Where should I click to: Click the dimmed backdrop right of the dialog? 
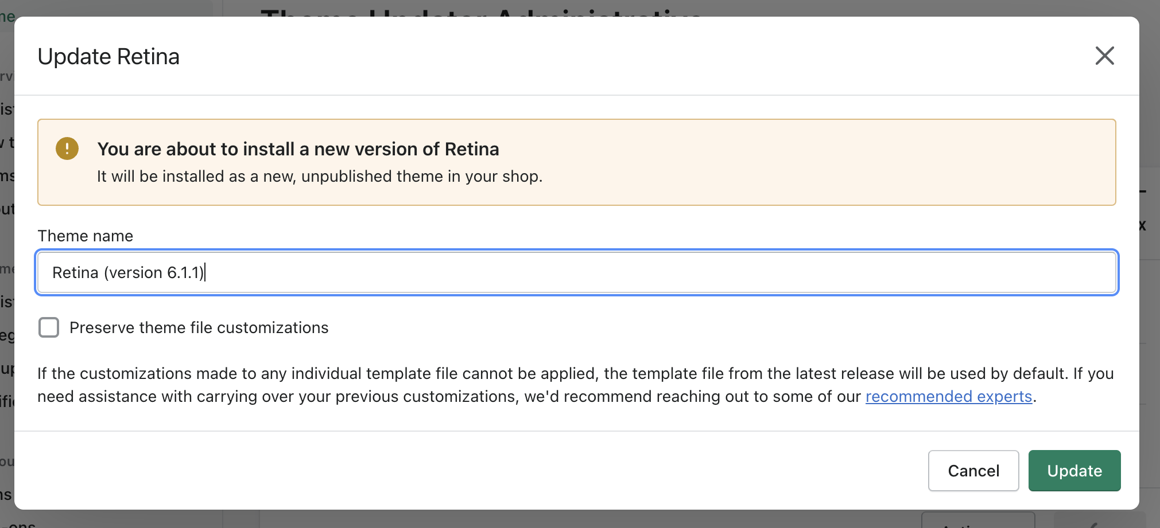tap(1150, 344)
